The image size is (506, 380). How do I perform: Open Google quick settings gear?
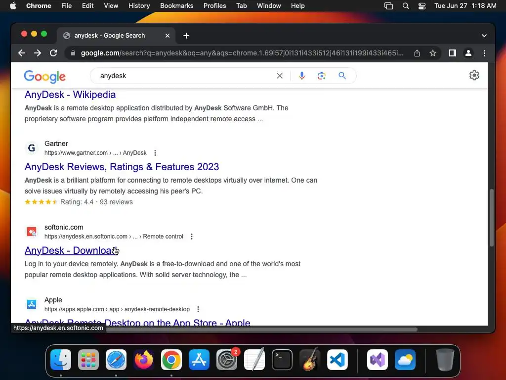[x=474, y=75]
